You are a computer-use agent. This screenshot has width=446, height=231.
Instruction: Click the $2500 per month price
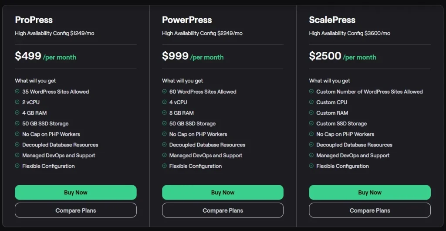(x=343, y=56)
